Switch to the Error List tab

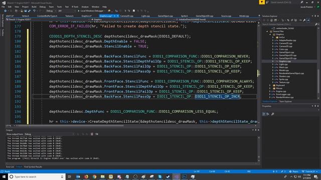[x=10, y=166]
